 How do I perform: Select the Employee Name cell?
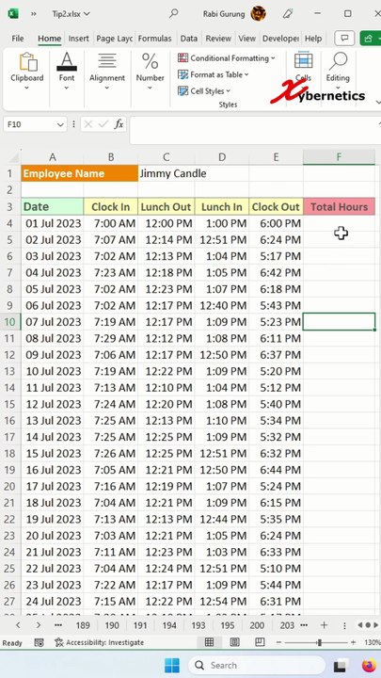coord(79,173)
